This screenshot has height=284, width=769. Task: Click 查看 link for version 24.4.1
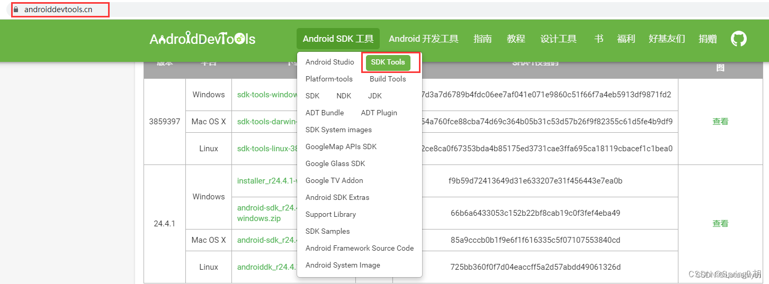click(x=720, y=224)
